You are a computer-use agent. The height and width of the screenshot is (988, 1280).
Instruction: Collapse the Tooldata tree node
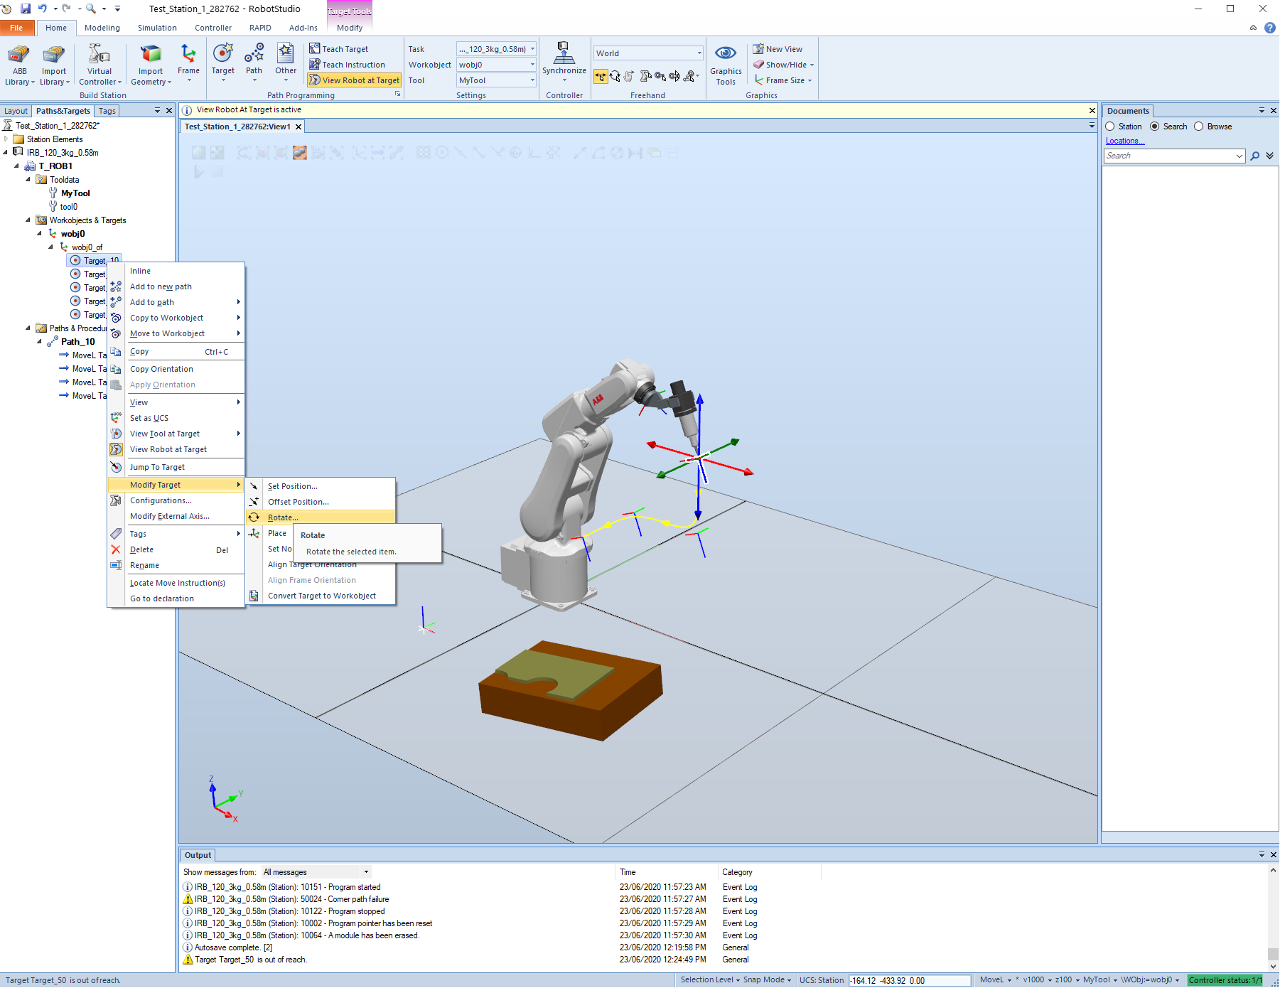28,180
